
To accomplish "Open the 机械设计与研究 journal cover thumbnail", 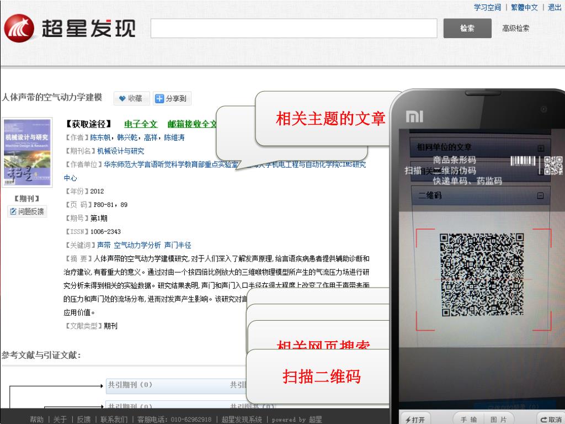I will click(28, 152).
